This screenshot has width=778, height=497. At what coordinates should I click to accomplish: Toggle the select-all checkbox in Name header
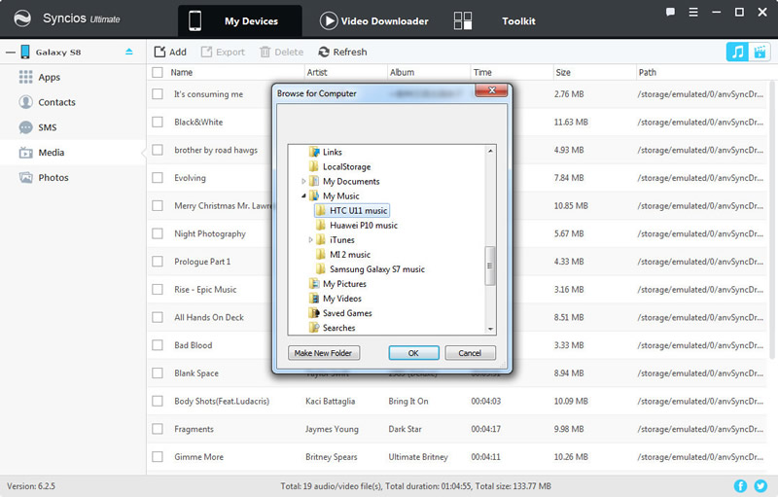tap(158, 72)
